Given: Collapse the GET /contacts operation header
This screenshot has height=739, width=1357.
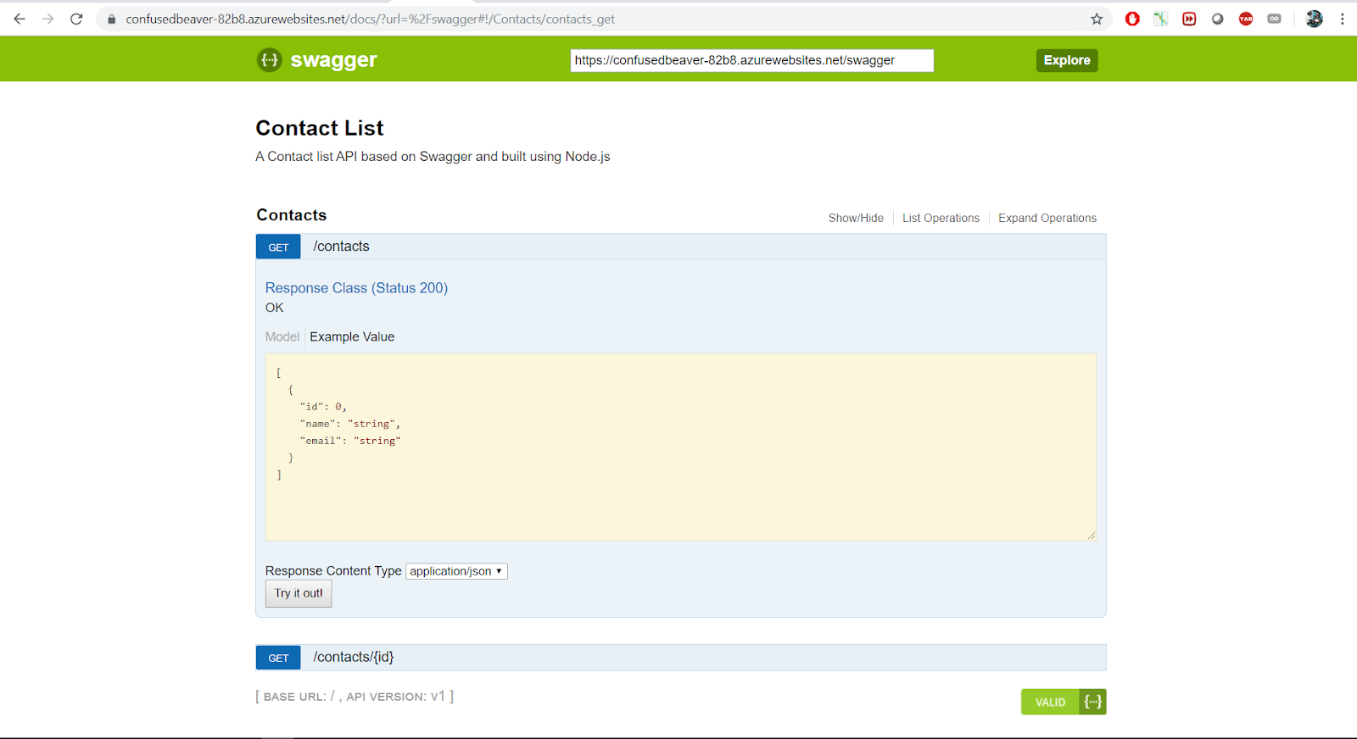Looking at the screenshot, I should [x=681, y=247].
